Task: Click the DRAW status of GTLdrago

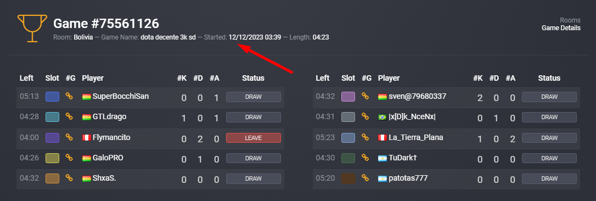Action: [254, 118]
